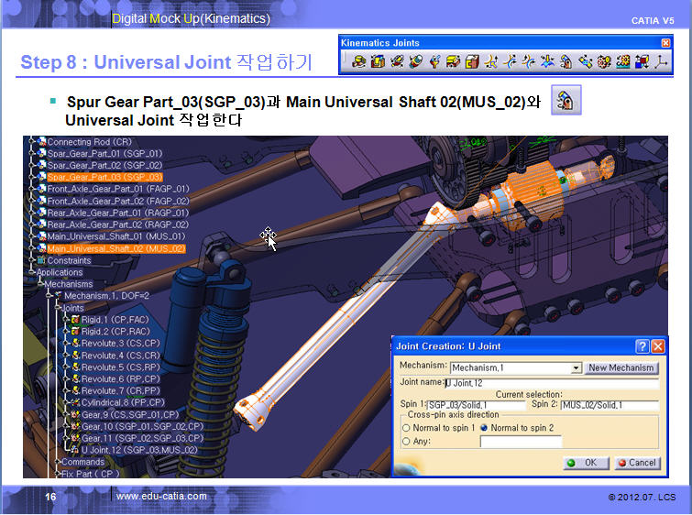Choose the 'Normal to spin 2' option

[484, 428]
